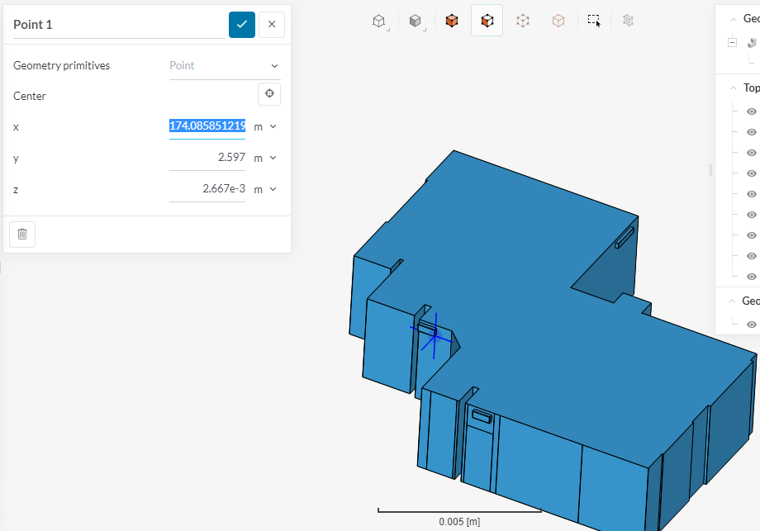760x531 pixels.
Task: Click the minus box beside the geometry tree item
Action: 731,41
